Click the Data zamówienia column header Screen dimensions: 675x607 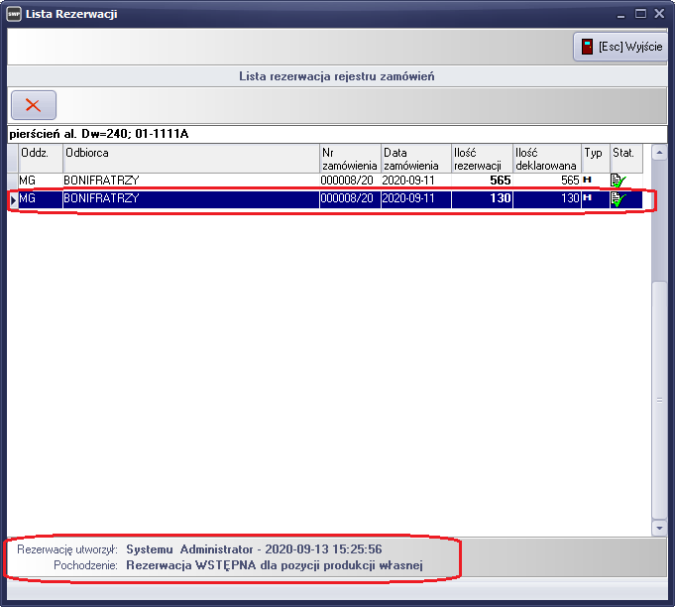tap(414, 159)
